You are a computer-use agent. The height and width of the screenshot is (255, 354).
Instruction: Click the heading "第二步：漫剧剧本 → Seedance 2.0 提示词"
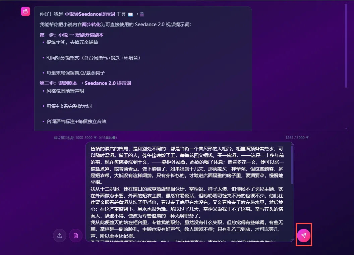coord(85,83)
